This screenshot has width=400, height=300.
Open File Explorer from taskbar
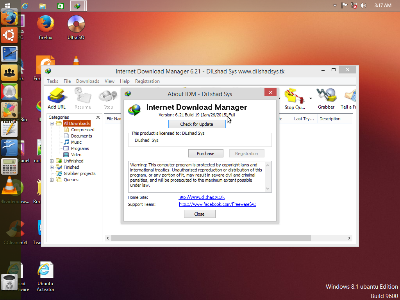point(43,5)
